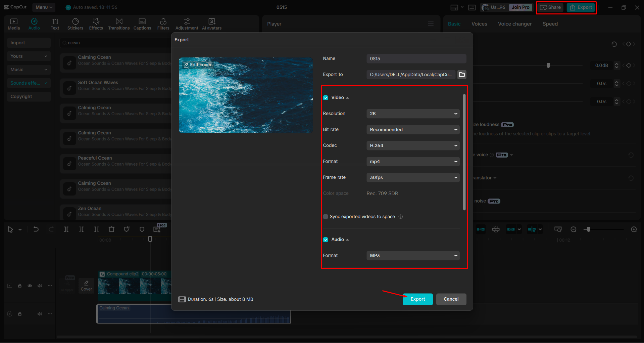Screen dimensions: 644x343
Task: Open the Menu in the top bar
Action: 44,7
